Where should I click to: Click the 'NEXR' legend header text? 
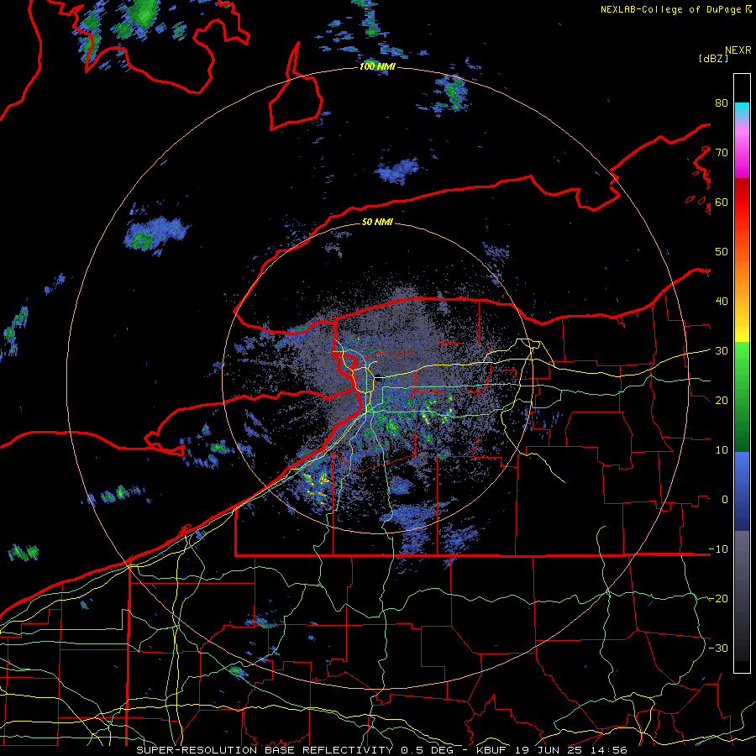[738, 50]
